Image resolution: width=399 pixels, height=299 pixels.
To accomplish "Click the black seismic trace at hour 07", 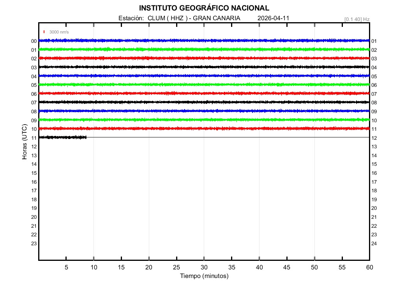I will coord(204,102).
